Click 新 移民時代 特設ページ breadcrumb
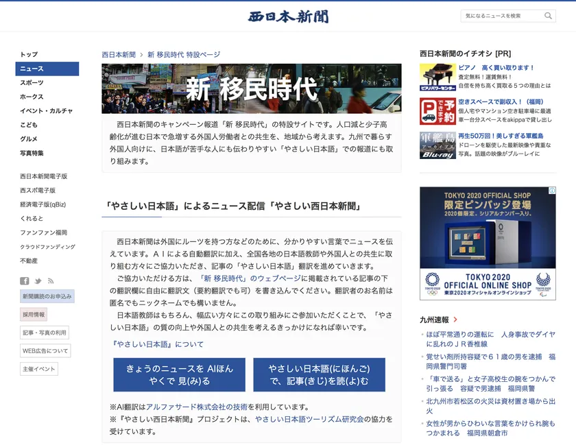576x445 pixels. click(x=184, y=55)
